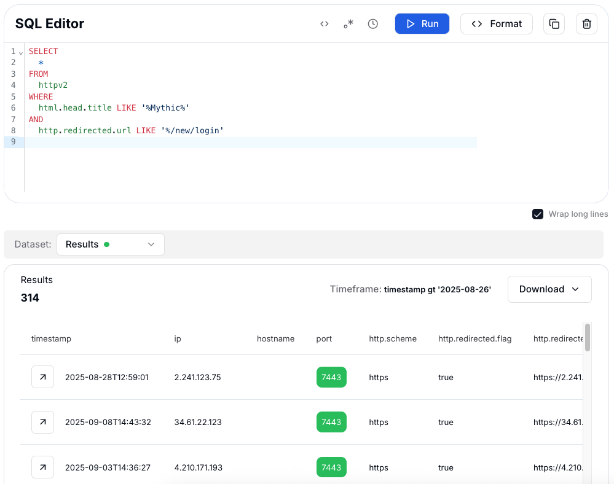Format the SQL query
614x484 pixels.
pos(496,24)
